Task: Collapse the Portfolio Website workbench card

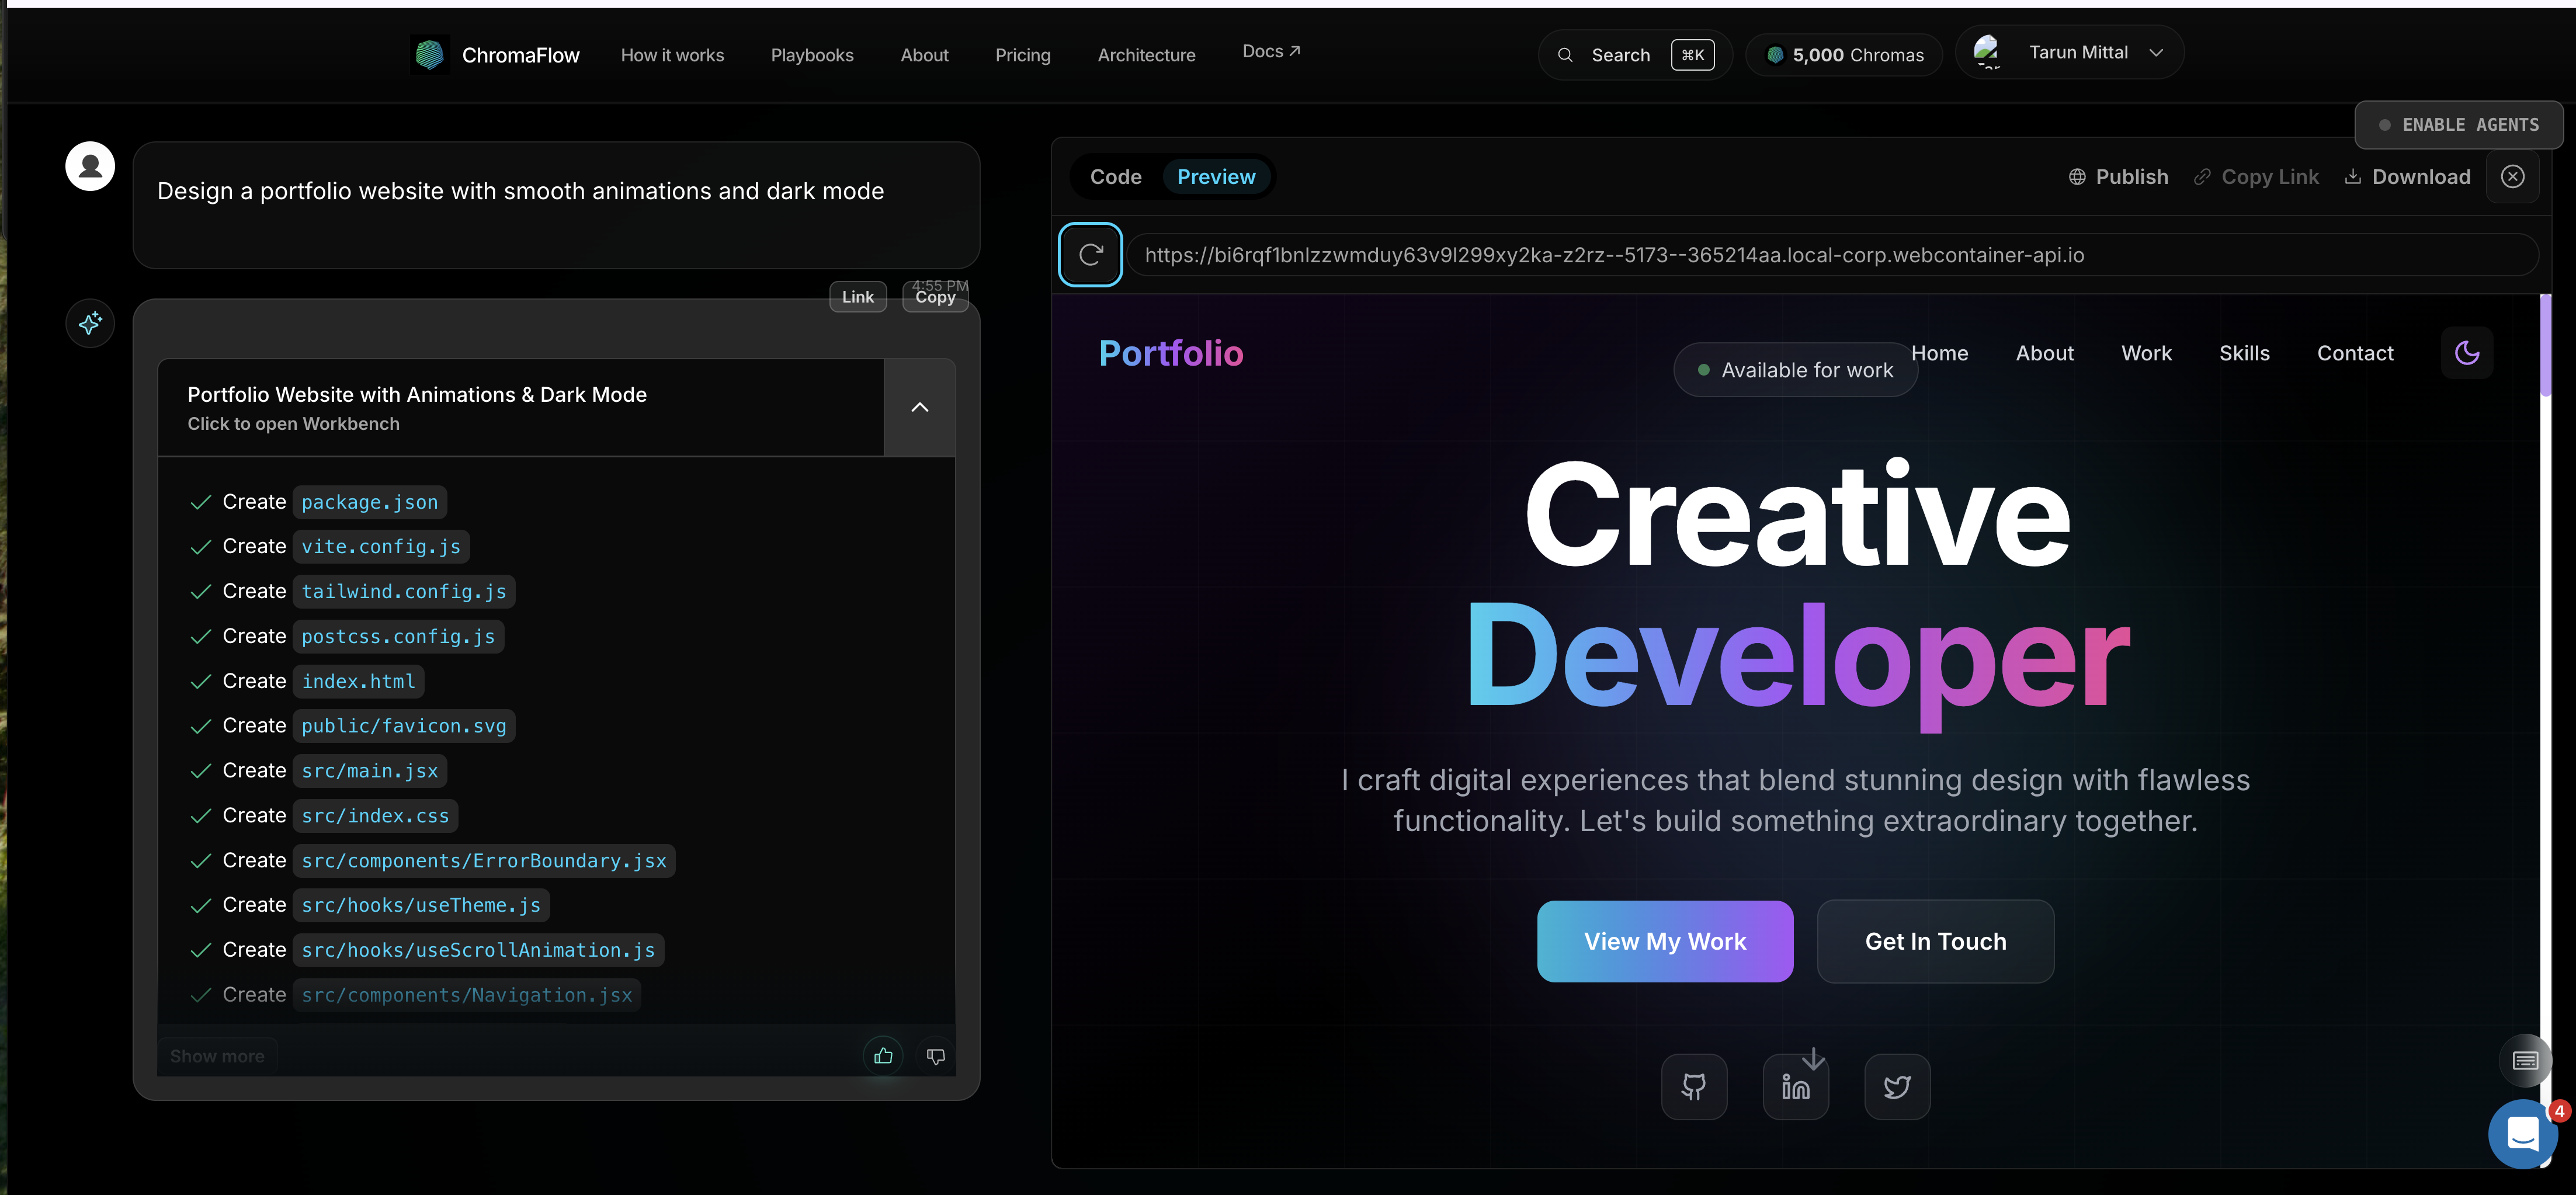Action: (919, 407)
